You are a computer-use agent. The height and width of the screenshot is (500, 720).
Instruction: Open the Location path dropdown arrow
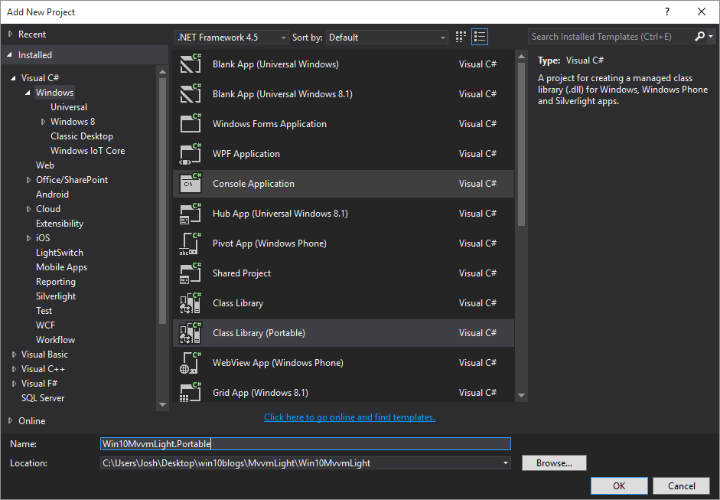[x=504, y=462]
